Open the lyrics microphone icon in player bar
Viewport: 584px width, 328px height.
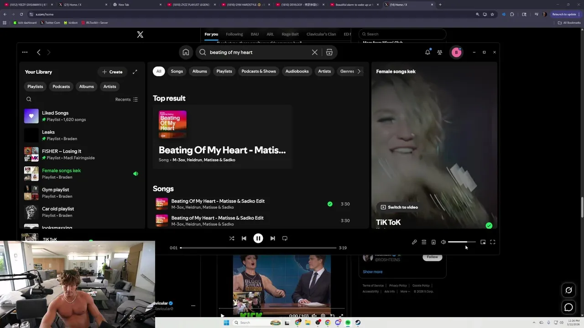[x=414, y=242]
